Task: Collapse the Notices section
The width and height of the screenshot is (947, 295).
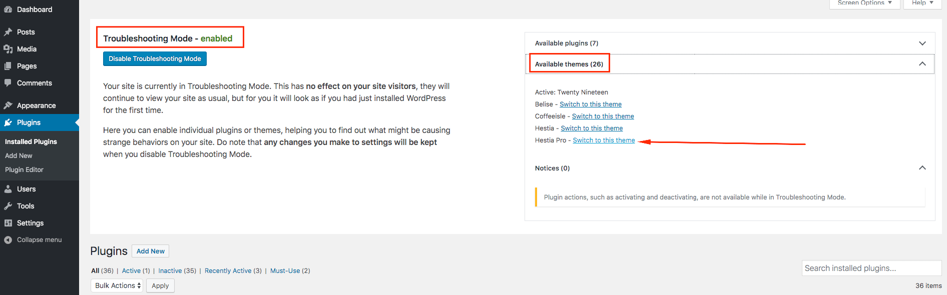Action: click(x=922, y=168)
